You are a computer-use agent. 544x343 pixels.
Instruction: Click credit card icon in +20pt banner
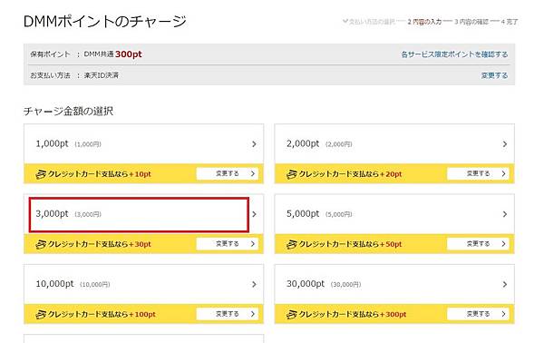pyautogui.click(x=292, y=174)
